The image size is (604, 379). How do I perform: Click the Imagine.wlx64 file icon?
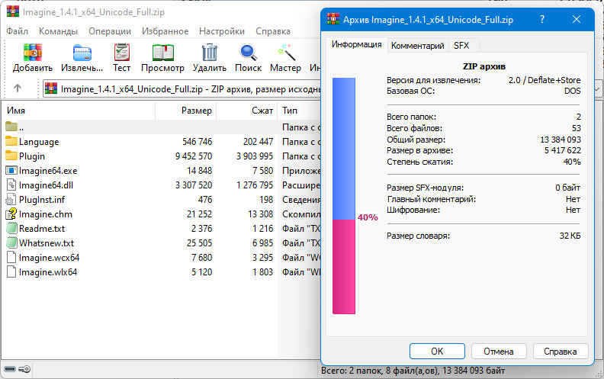coord(11,272)
